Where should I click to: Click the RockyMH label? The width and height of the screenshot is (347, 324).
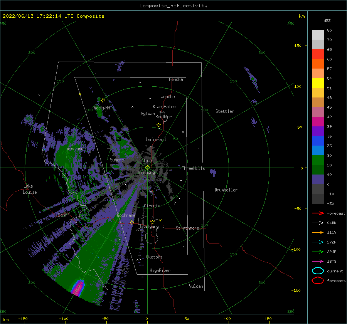(102, 108)
